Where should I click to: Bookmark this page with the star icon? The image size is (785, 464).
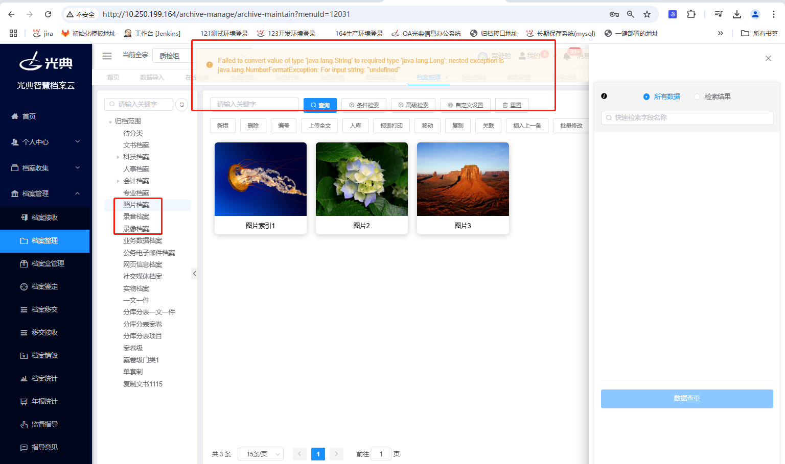[647, 14]
